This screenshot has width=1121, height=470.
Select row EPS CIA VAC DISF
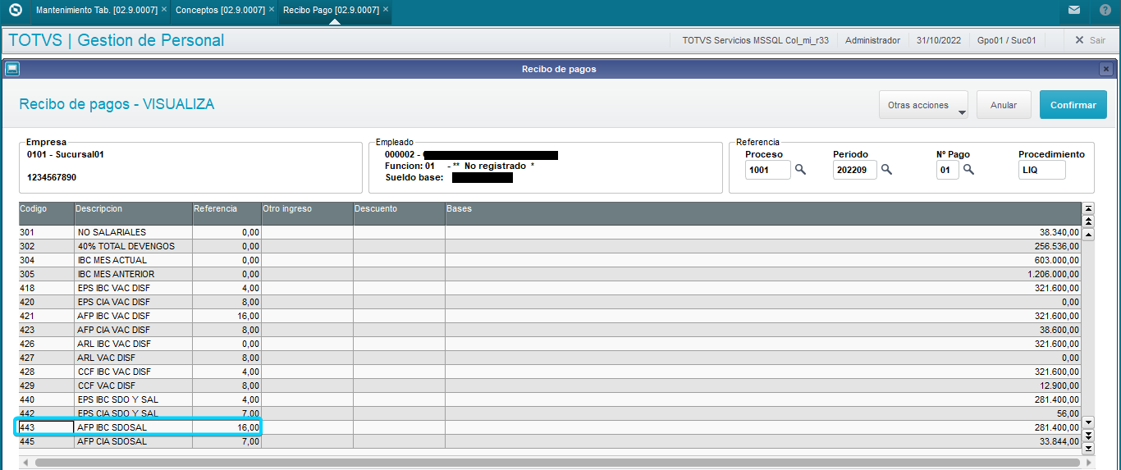coord(550,302)
